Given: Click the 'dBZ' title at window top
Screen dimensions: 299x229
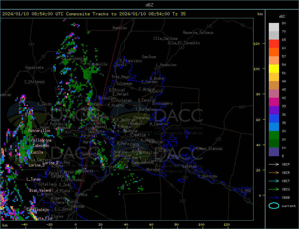Looking at the screenshot, I should pyautogui.click(x=149, y=5).
